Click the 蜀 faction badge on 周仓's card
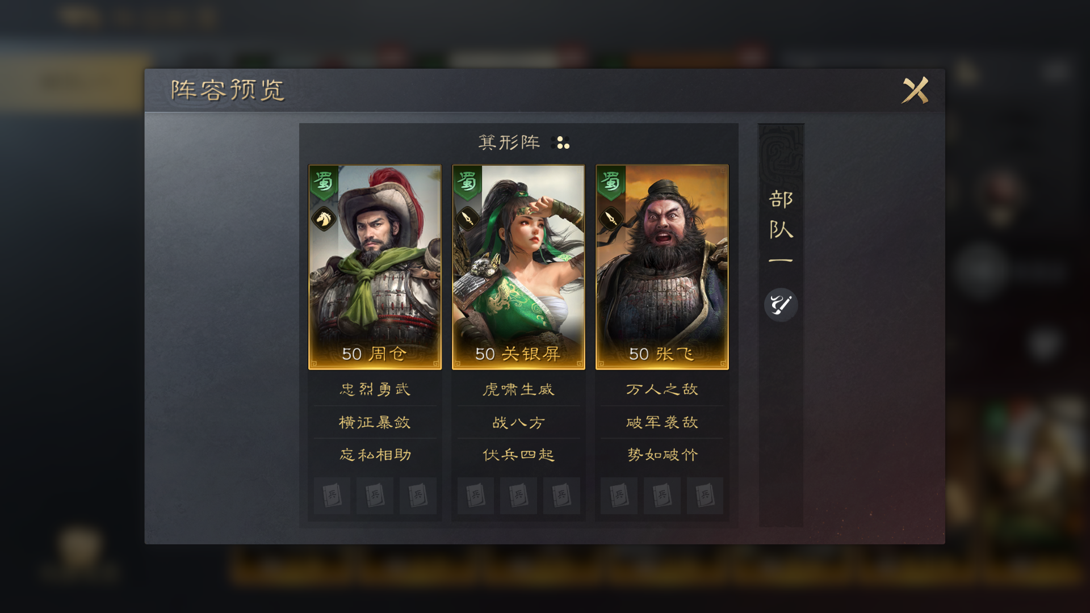Viewport: 1090px width, 613px height. click(324, 183)
